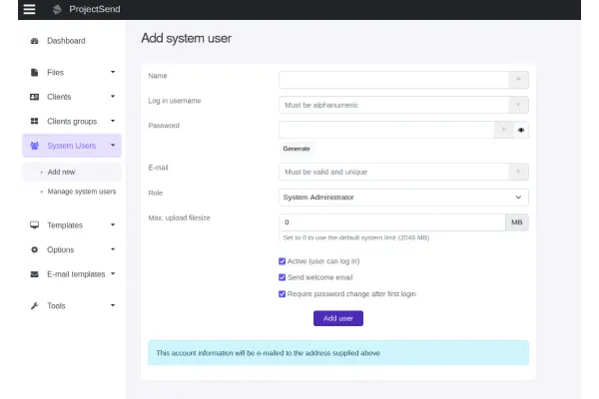Click the Clients address card icon

pos(35,97)
